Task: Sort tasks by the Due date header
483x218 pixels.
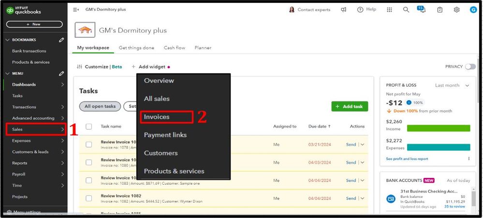Action: pyautogui.click(x=320, y=126)
